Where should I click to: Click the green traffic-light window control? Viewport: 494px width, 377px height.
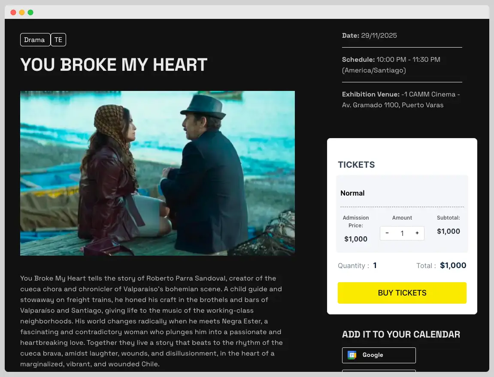[x=30, y=12]
